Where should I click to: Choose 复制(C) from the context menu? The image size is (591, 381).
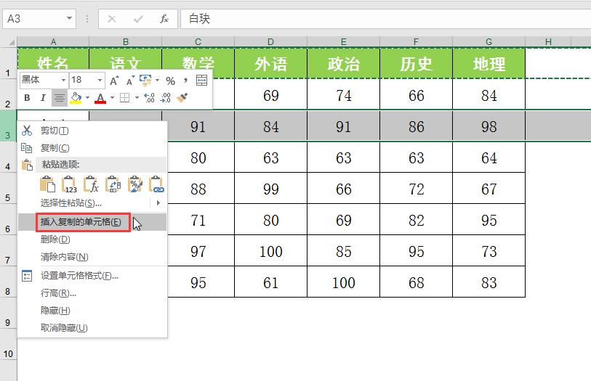[x=92, y=148]
